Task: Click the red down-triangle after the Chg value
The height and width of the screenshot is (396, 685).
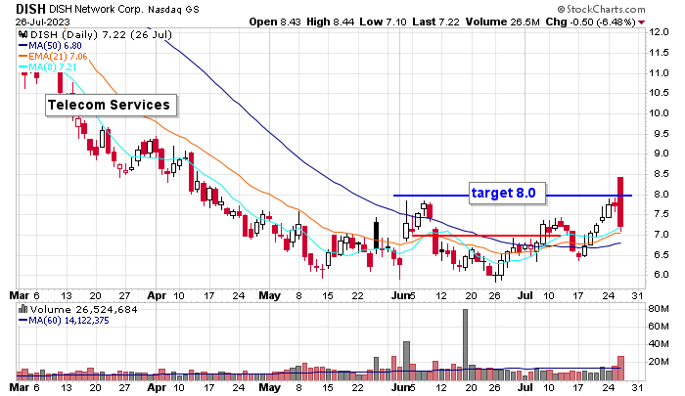Action: [x=641, y=22]
